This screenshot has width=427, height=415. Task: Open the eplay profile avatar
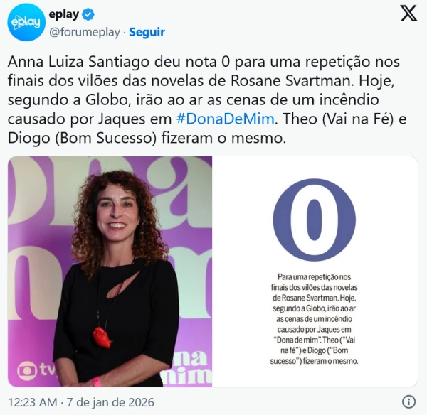(x=26, y=22)
